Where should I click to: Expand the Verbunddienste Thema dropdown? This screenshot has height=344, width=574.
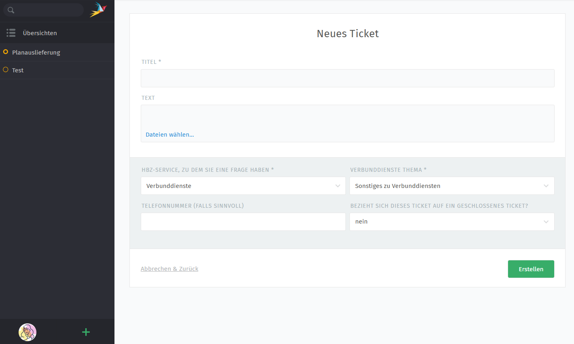point(451,186)
